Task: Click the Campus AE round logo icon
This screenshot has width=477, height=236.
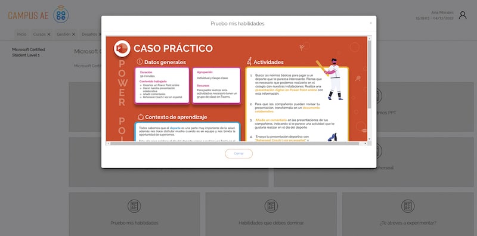Action: (61, 14)
